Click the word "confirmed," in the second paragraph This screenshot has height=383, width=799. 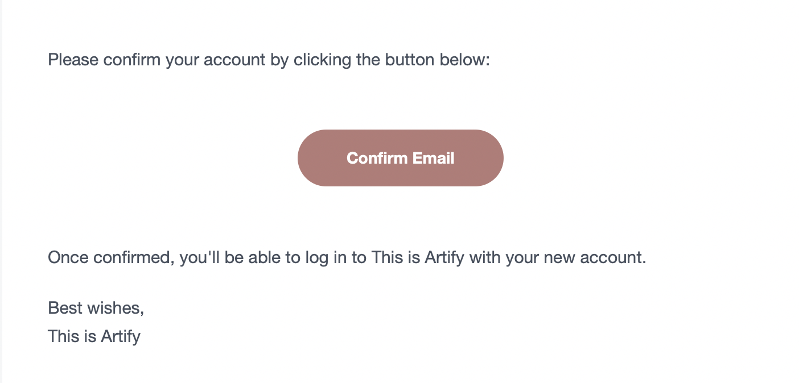point(134,258)
